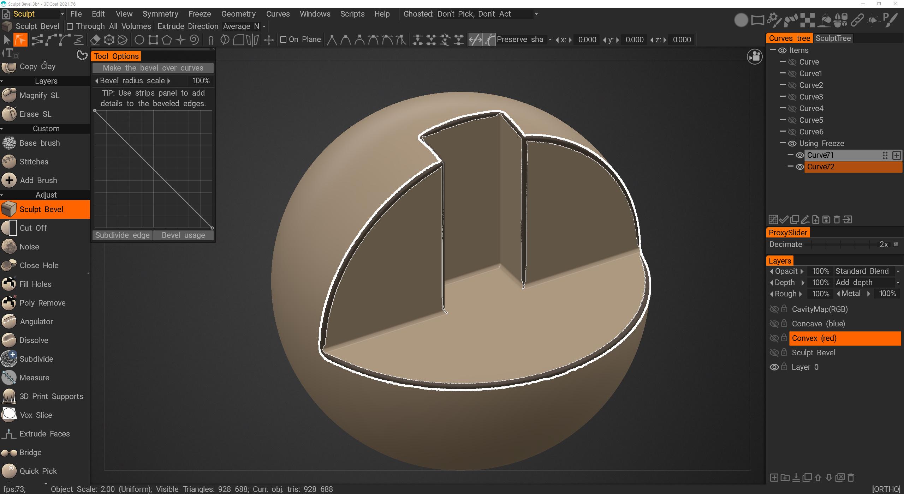Enable Through All Volumes checkbox
Image resolution: width=904 pixels, height=494 pixels.
click(x=70, y=26)
